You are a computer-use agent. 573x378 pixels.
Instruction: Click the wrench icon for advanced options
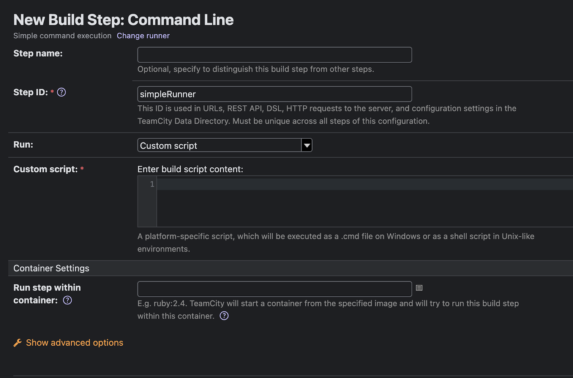pyautogui.click(x=18, y=343)
